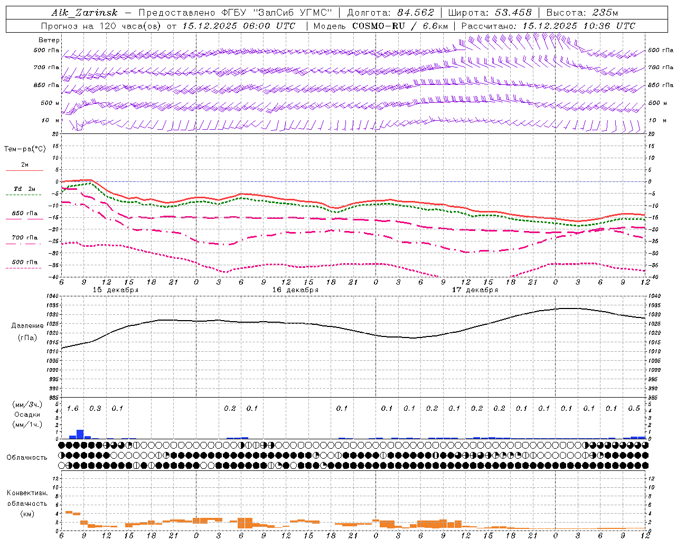Click the 1.6 precipitation value
Screen dimensions: 676x540
coord(72,408)
